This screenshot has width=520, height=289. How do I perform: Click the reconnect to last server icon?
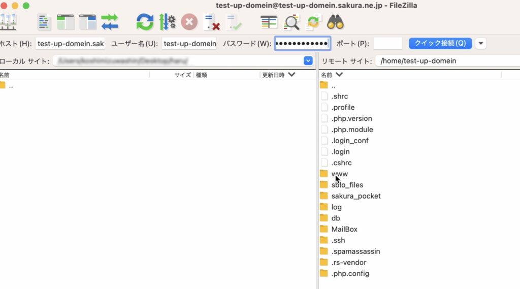[234, 22]
